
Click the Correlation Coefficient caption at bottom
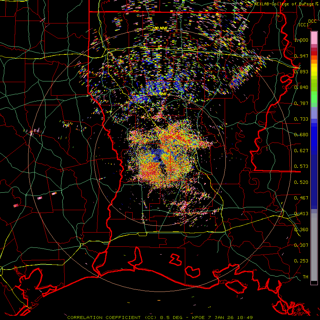click(160, 318)
